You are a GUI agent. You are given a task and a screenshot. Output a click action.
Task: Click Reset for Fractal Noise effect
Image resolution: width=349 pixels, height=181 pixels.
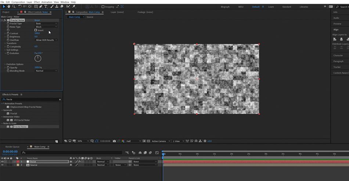(x=37, y=20)
